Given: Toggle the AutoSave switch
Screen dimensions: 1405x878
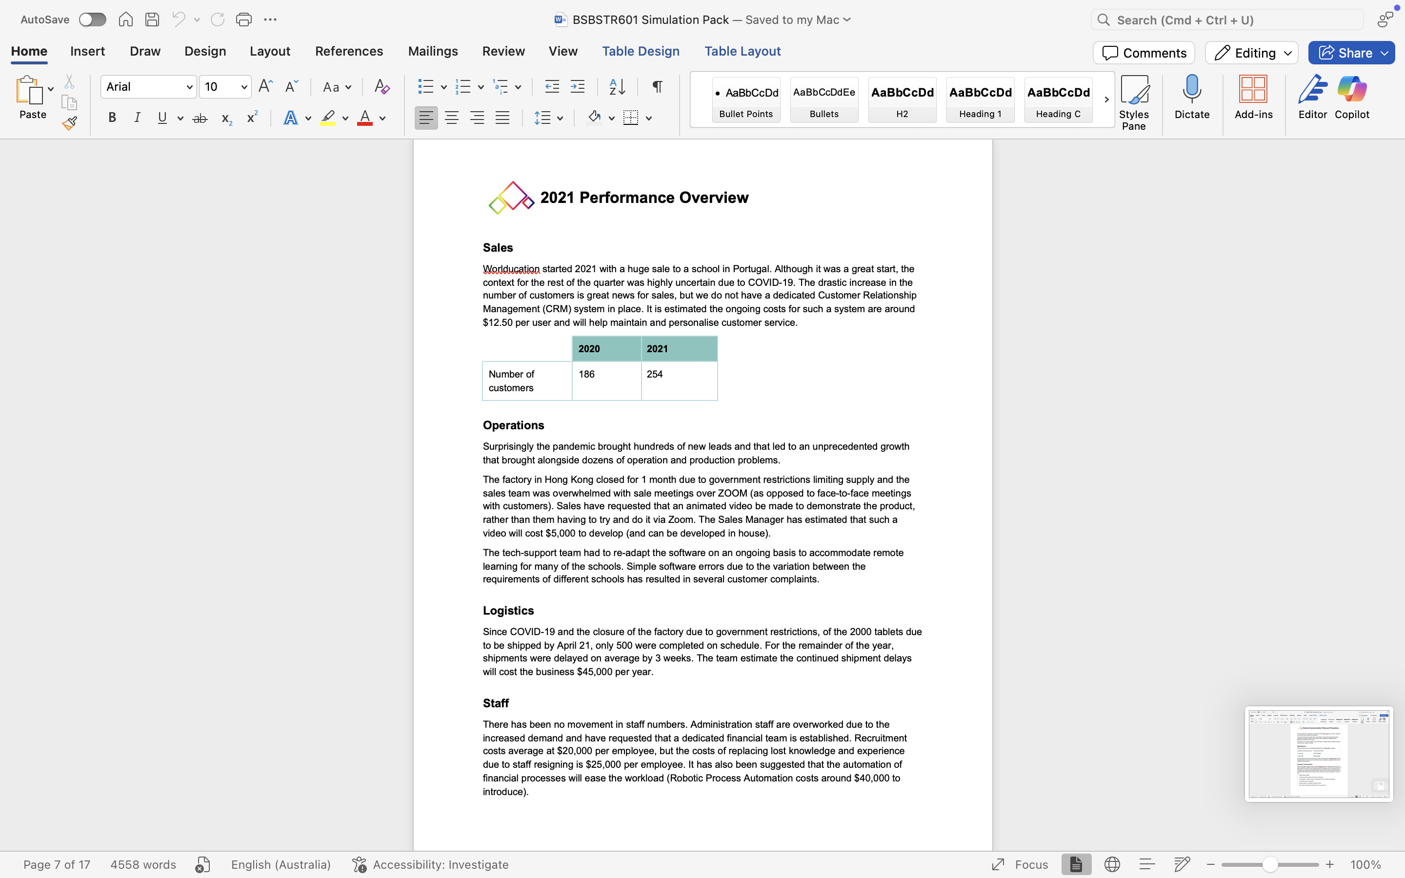Looking at the screenshot, I should point(92,20).
